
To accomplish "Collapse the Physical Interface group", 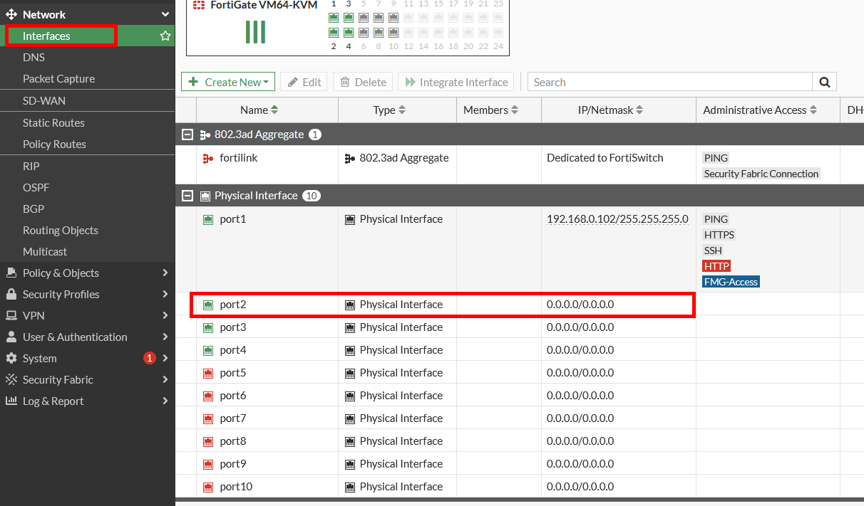I will (187, 196).
